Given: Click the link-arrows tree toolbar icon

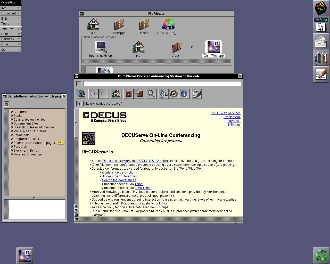Looking at the screenshot, I should click(x=163, y=94).
